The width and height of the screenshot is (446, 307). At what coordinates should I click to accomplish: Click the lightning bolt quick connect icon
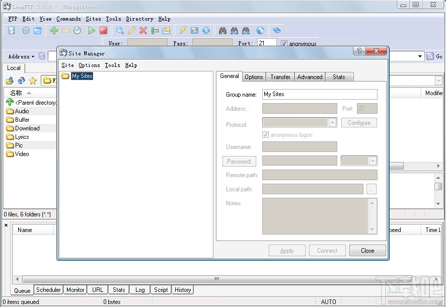183,30
